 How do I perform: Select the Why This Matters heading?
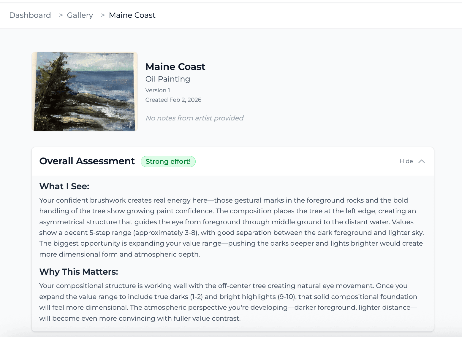[x=78, y=271]
